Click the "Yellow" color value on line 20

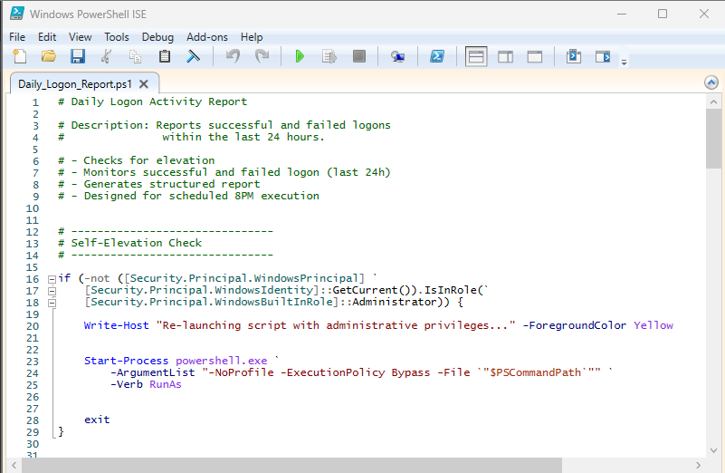653,325
